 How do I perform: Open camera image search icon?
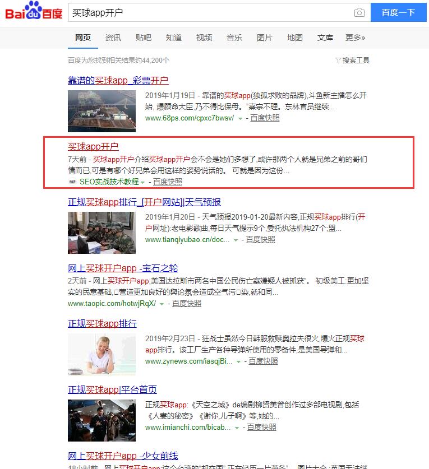[359, 12]
